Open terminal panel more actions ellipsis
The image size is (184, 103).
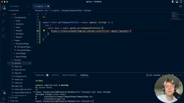coord(177,75)
